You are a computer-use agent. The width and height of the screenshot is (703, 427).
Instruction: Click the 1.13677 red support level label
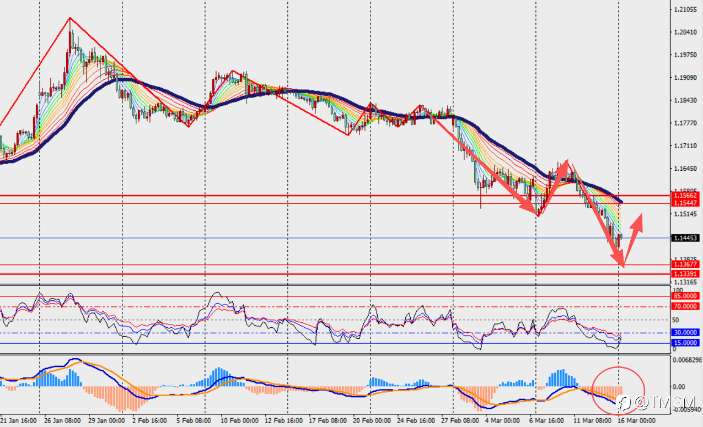point(686,265)
